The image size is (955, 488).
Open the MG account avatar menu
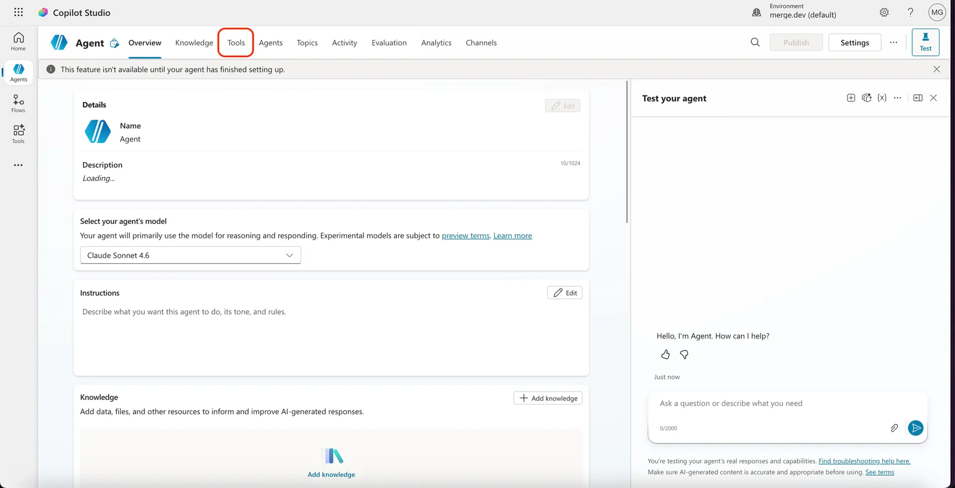[937, 13]
